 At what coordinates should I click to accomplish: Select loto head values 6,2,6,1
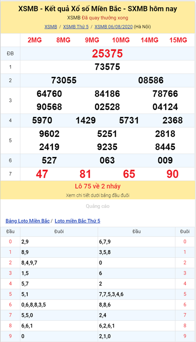[107, 326]
